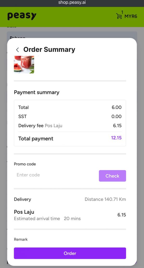Tap the Distance 140.71 Km text

[x=105, y=199]
